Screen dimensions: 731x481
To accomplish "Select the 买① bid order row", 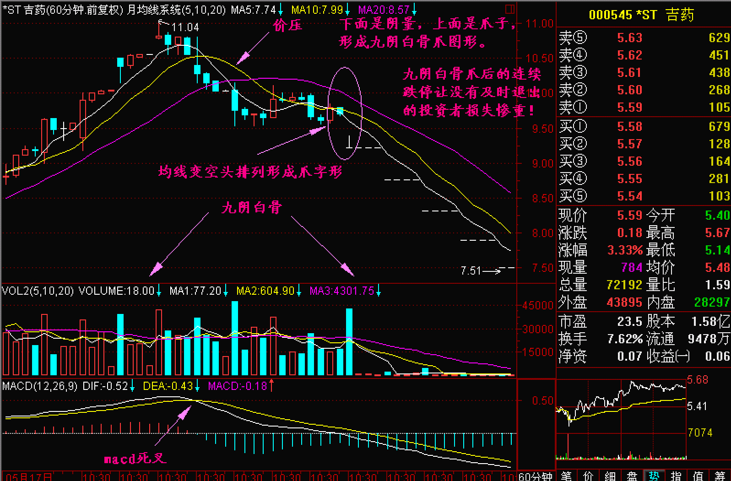I will (643, 126).
